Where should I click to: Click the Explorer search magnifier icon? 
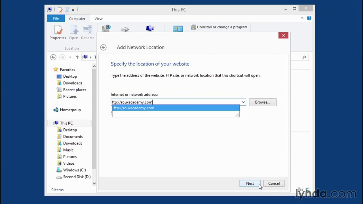pyautogui.click(x=304, y=57)
